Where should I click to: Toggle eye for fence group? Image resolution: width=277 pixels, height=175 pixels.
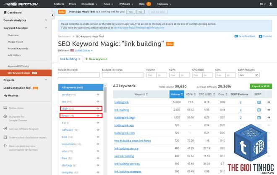[x=98, y=116]
